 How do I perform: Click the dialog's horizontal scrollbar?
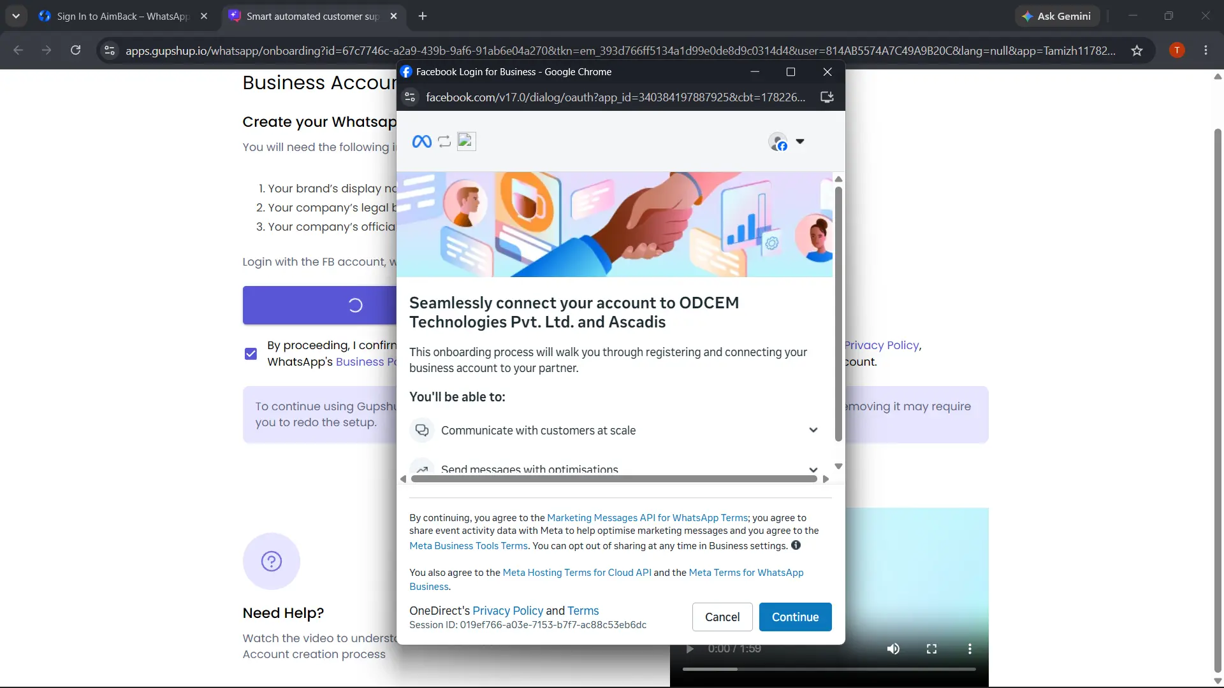614,479
